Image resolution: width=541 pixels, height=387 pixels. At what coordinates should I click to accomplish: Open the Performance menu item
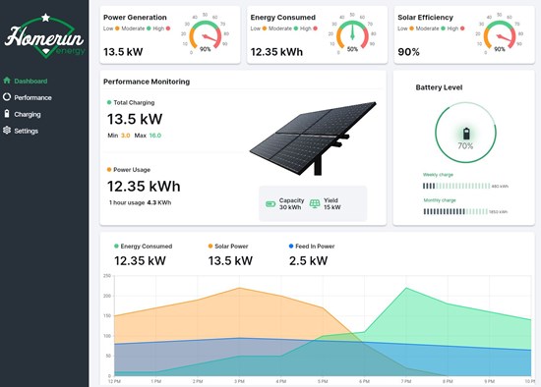[x=32, y=97]
